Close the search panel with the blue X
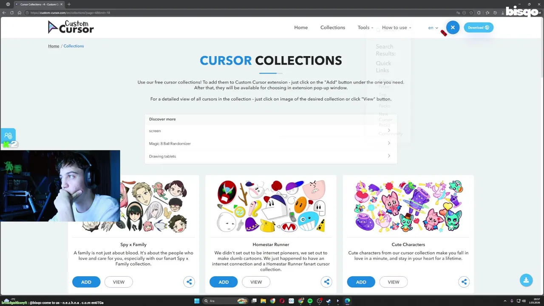544x306 pixels. [x=453, y=28]
